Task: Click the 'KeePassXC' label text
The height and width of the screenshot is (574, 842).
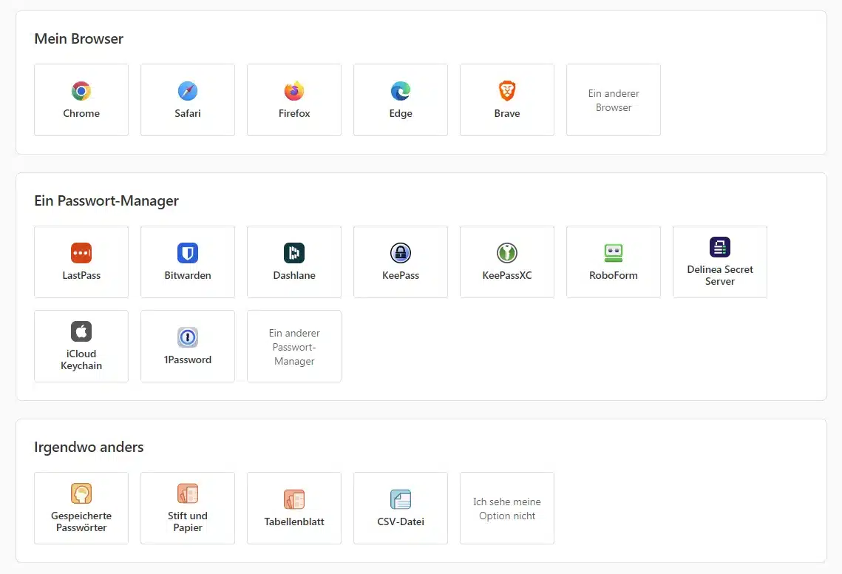Action: [x=507, y=275]
